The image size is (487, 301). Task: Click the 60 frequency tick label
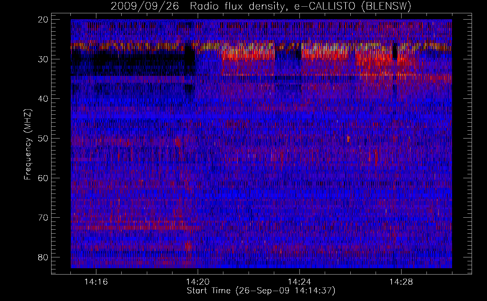point(43,178)
